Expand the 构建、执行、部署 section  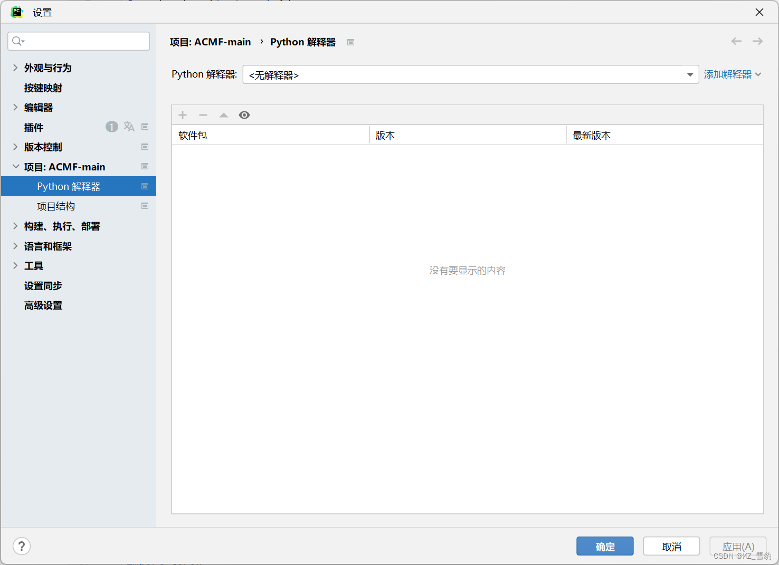point(15,226)
